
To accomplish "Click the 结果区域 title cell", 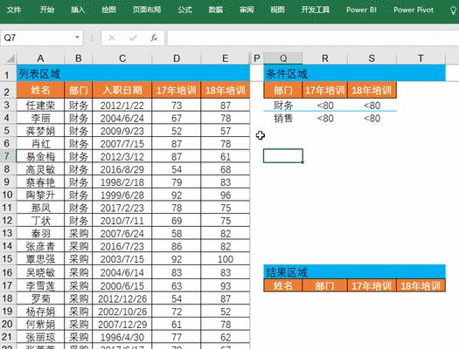I will click(354, 272).
